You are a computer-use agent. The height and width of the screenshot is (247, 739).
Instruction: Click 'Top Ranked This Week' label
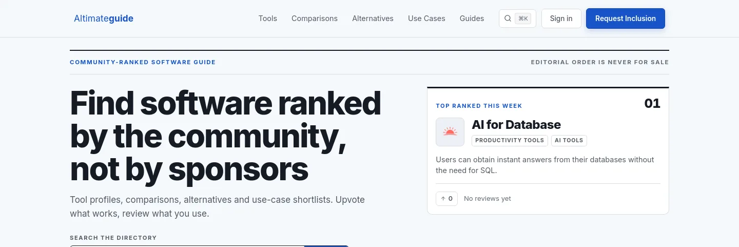[x=479, y=106]
